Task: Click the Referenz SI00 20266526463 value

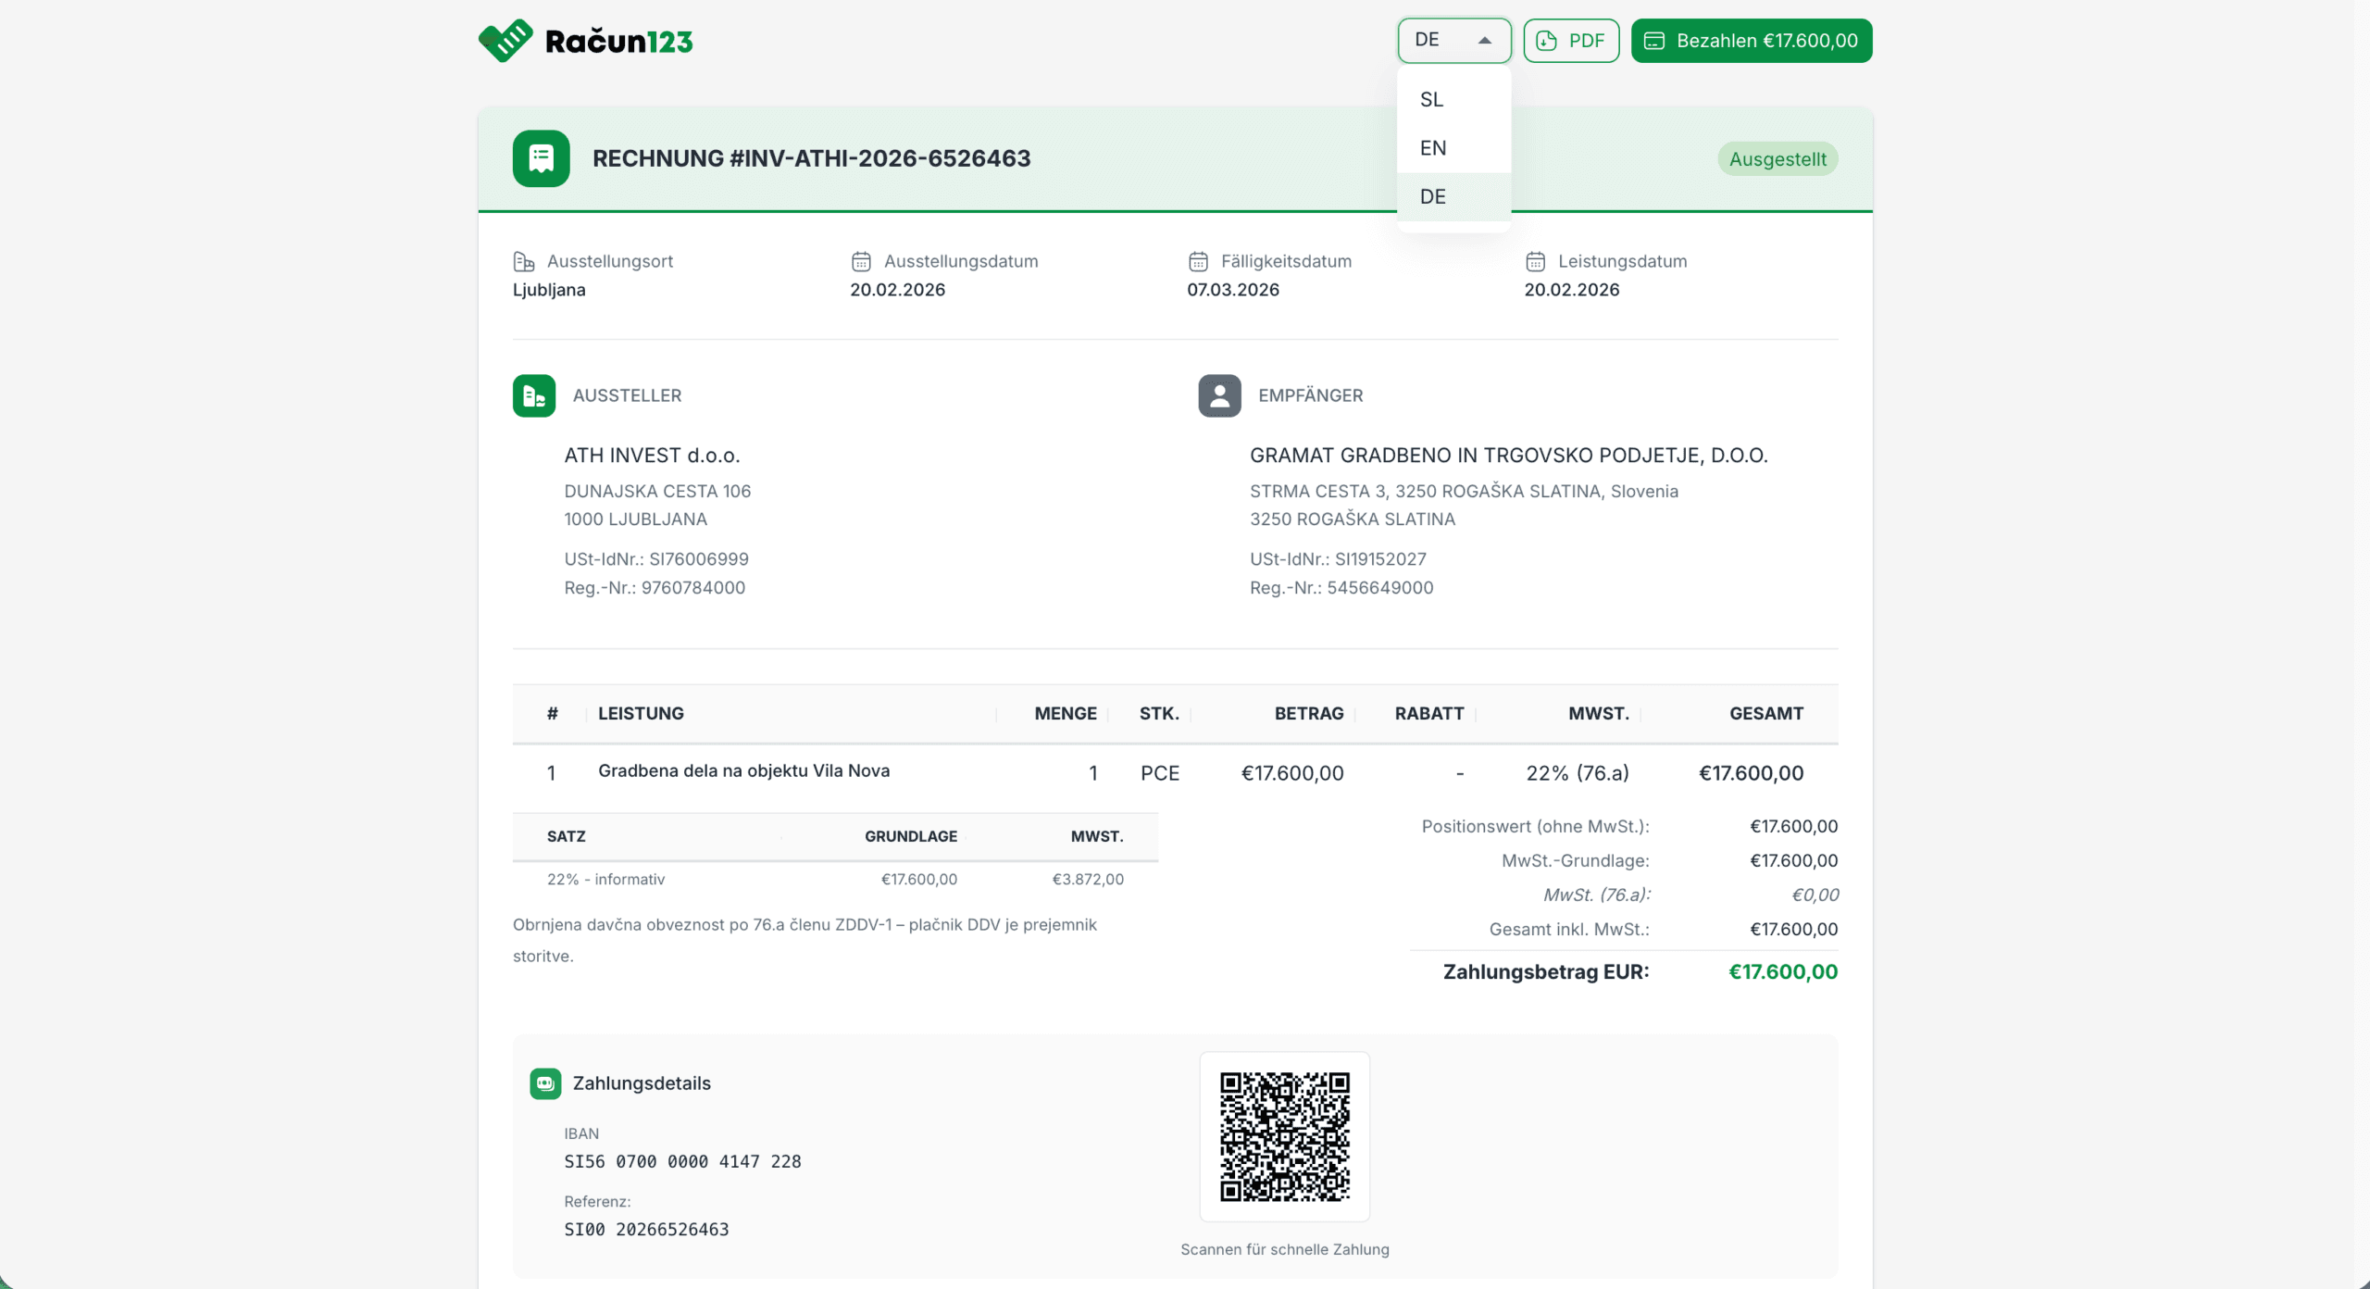Action: (646, 1230)
